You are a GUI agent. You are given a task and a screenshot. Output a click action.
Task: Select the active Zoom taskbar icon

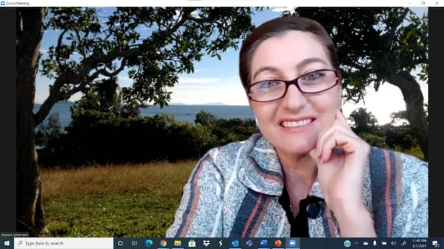click(292, 243)
